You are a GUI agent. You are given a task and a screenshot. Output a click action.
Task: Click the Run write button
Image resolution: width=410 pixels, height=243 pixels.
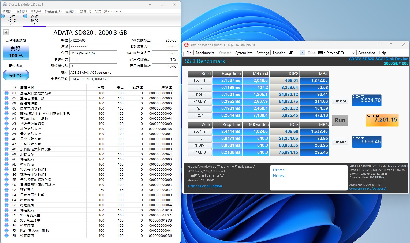(x=340, y=142)
